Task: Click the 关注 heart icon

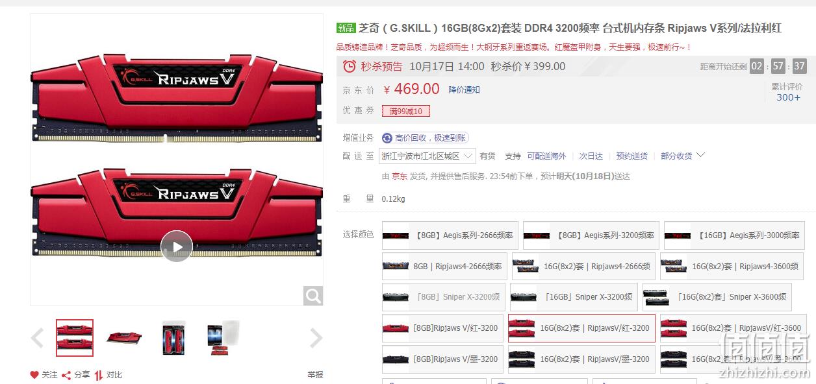Action: (x=34, y=375)
